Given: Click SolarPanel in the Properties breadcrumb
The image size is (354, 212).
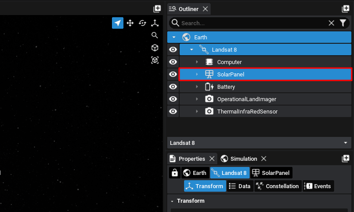Looking at the screenshot, I should [x=271, y=173].
